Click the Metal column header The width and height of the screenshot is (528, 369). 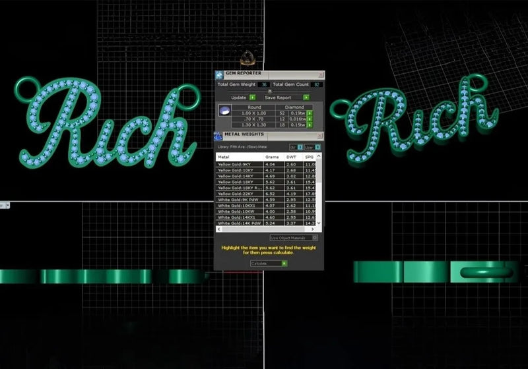pyautogui.click(x=224, y=157)
